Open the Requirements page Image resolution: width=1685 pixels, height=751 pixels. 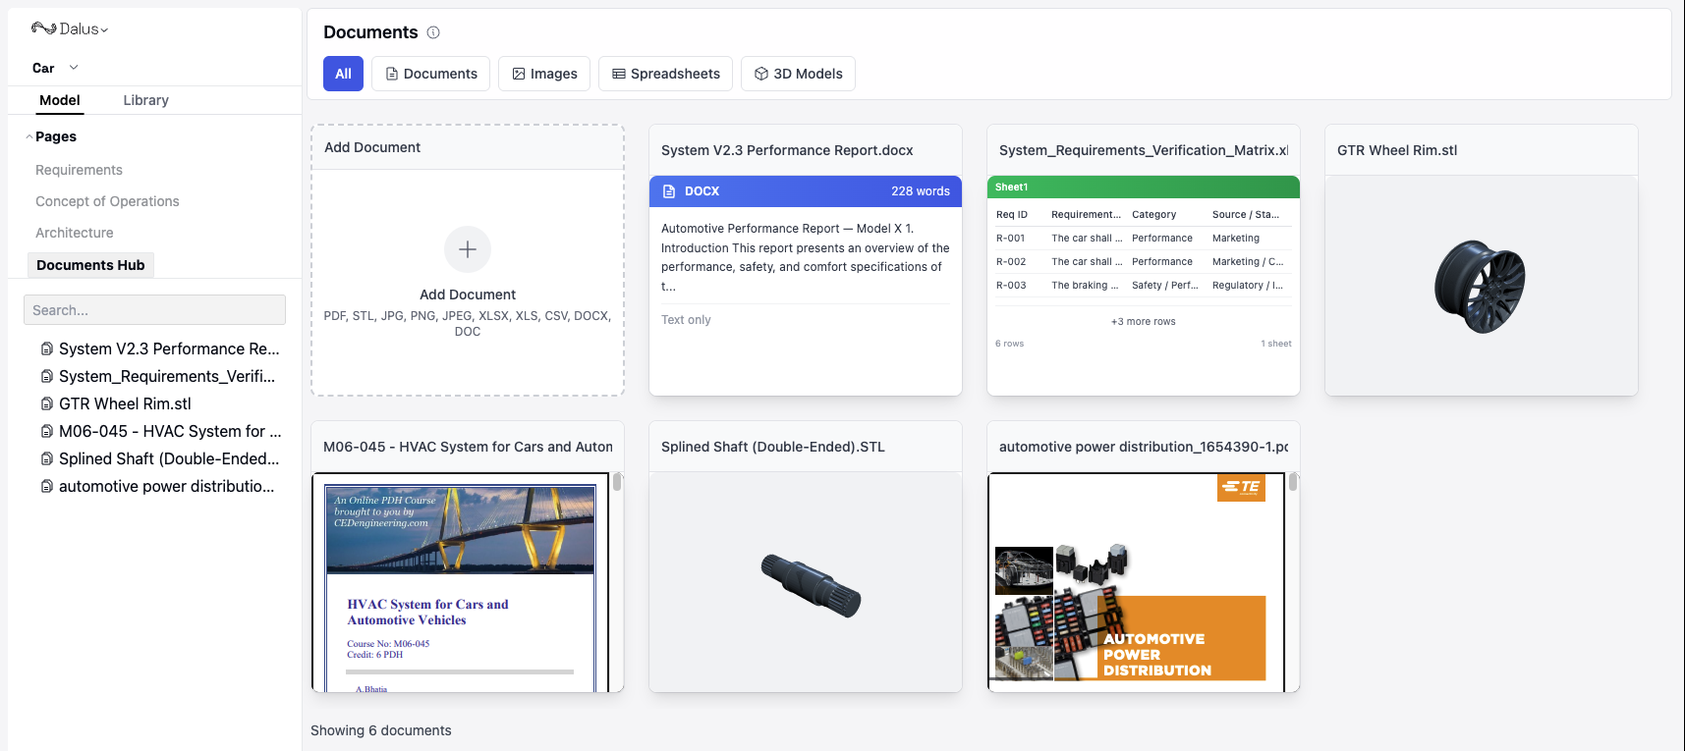(x=79, y=170)
